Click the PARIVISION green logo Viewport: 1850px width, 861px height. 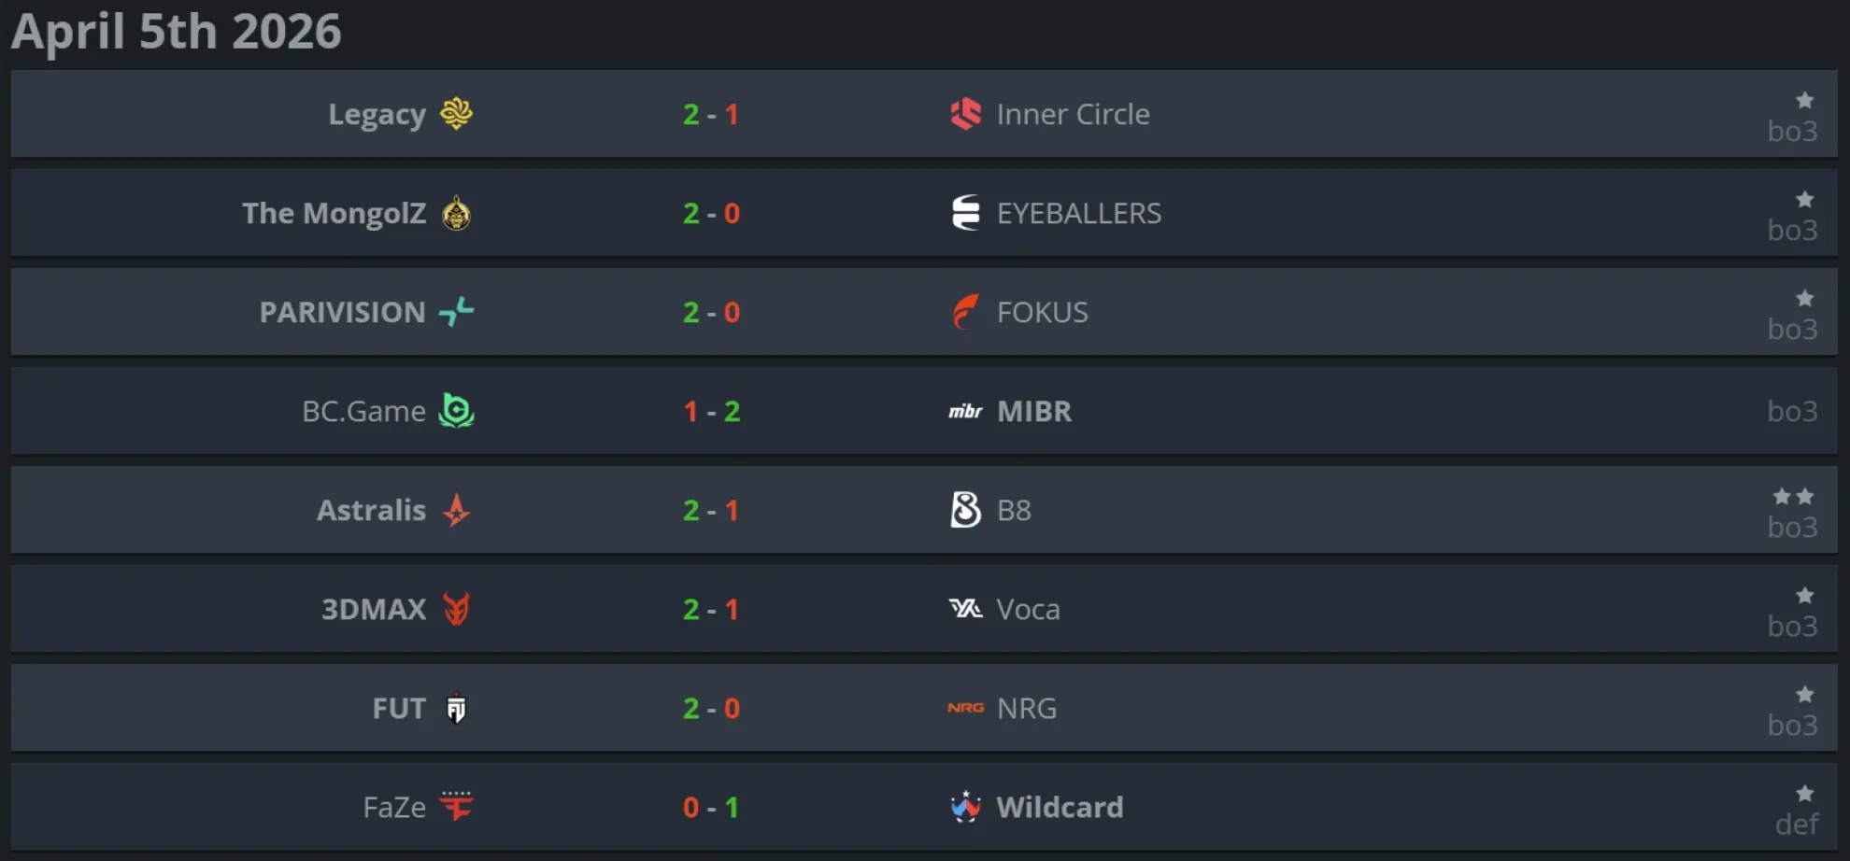[457, 312]
